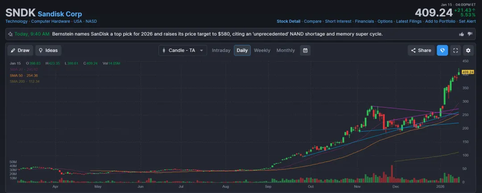This screenshot has width=482, height=193.
Task: Click the 409.24 price tag on chart axis
Action: (x=468, y=72)
